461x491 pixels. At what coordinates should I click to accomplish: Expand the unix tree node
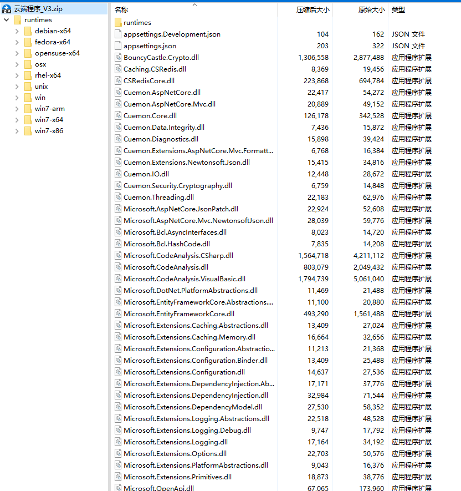tap(17, 87)
